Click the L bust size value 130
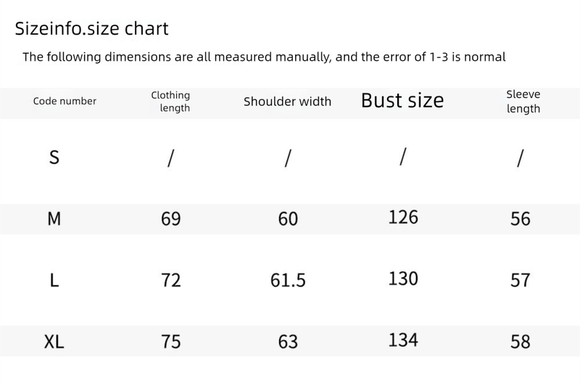Screen dimensions: 580x387 click(403, 278)
